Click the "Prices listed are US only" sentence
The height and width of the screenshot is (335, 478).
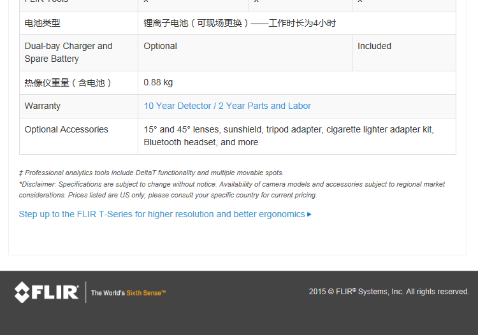[192, 196]
